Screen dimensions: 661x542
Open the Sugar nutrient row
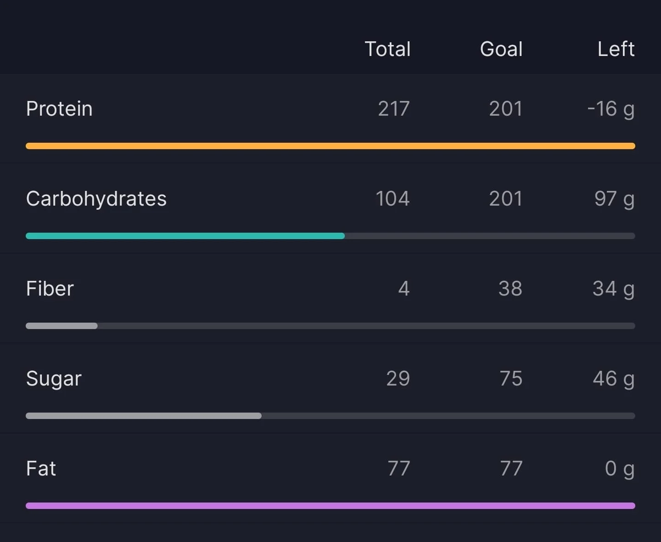330,389
